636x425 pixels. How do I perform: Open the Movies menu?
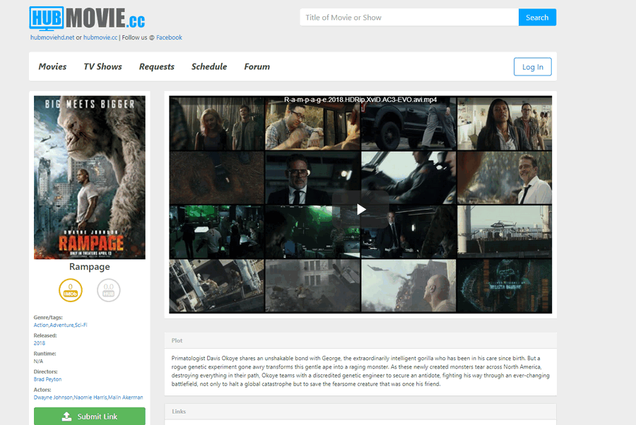(x=52, y=66)
